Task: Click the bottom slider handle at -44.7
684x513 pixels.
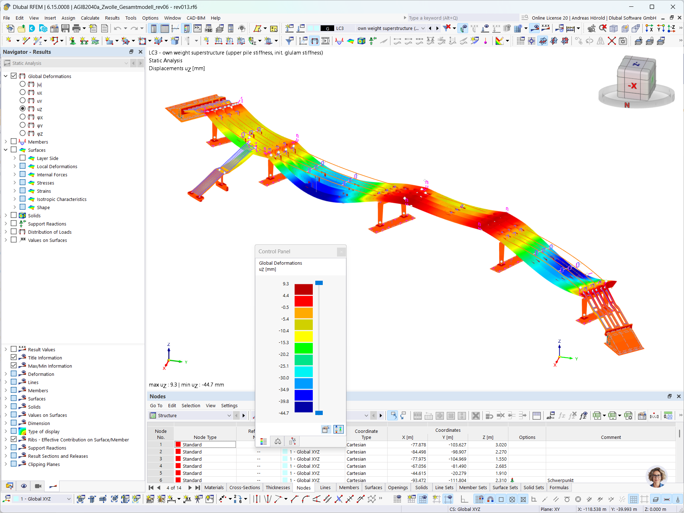Action: (319, 413)
